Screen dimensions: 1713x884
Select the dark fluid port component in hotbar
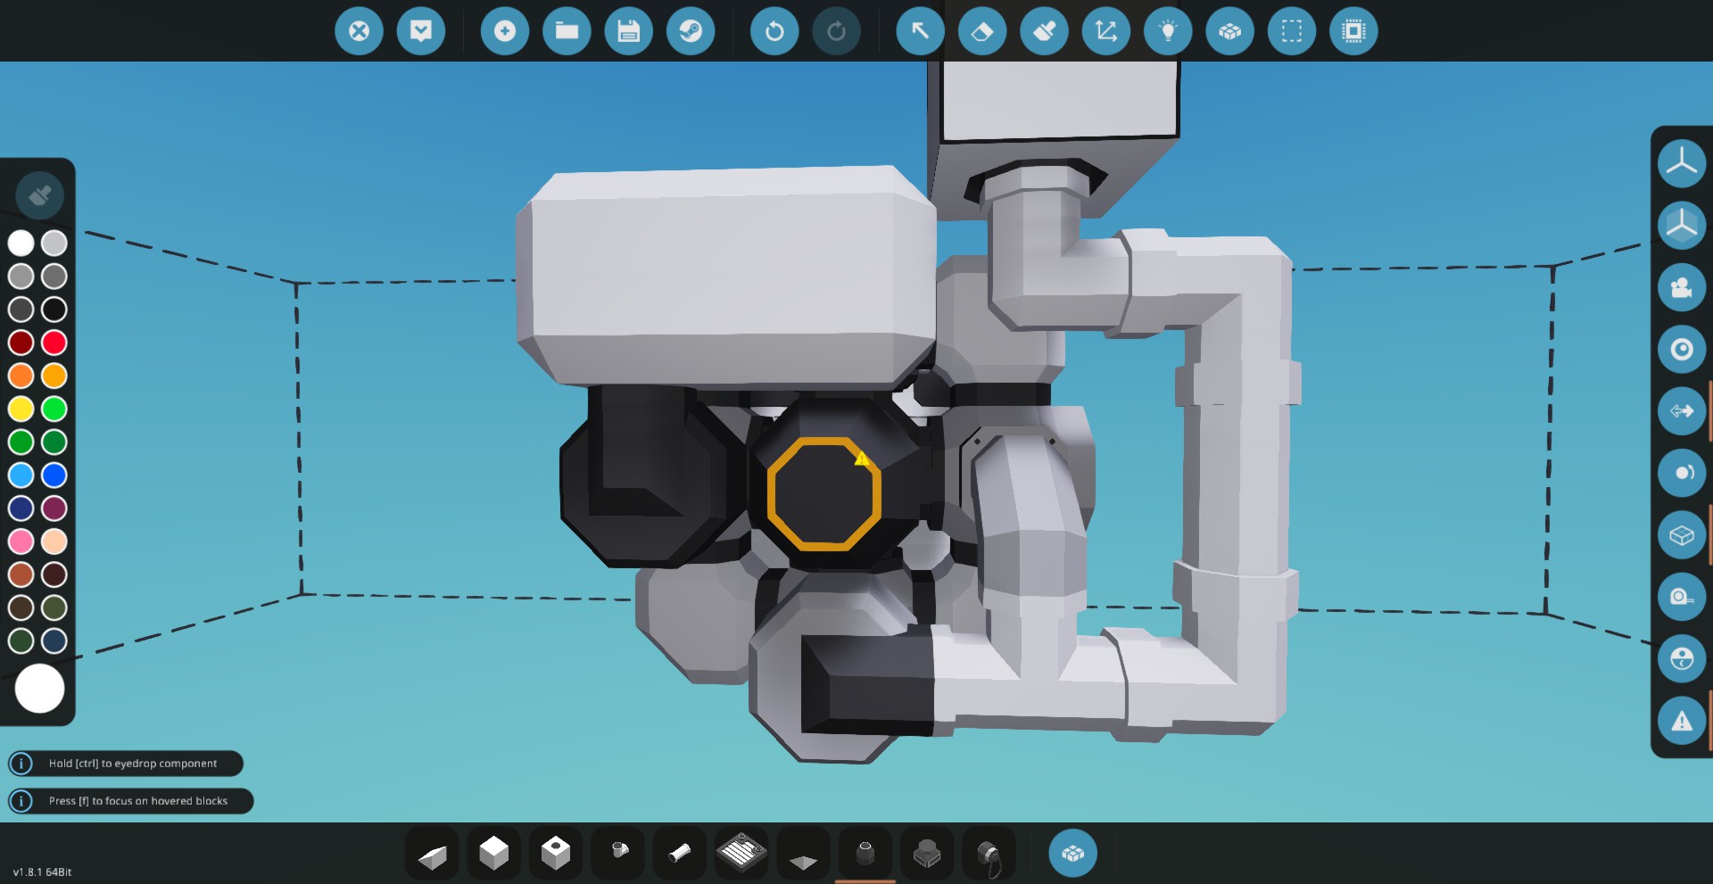(x=865, y=855)
